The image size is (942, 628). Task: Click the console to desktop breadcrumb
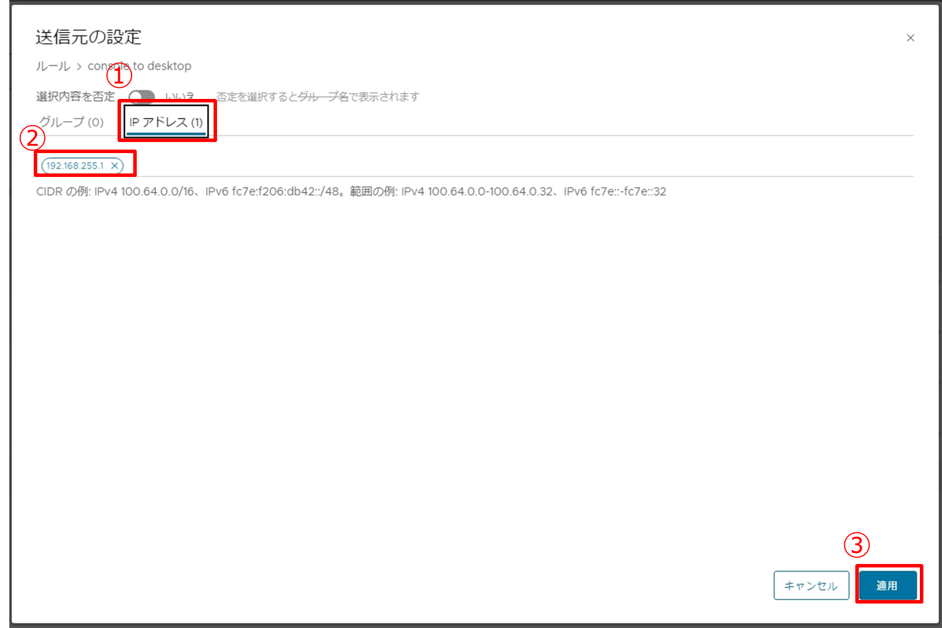click(140, 66)
